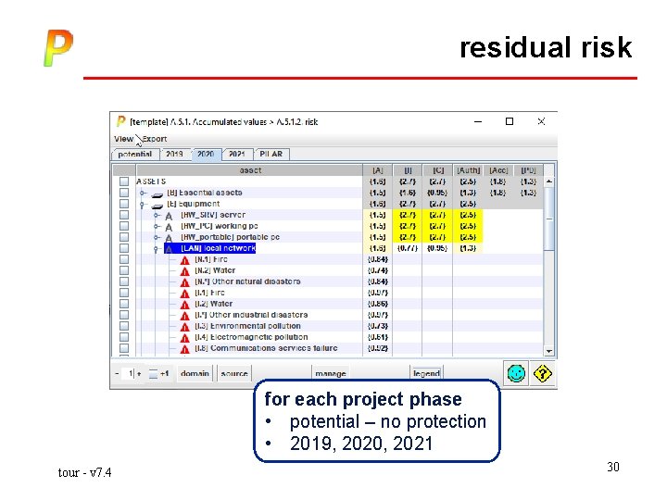Check the box for the LAN local network row
Screen dimensions: 667x500
(x=124, y=248)
